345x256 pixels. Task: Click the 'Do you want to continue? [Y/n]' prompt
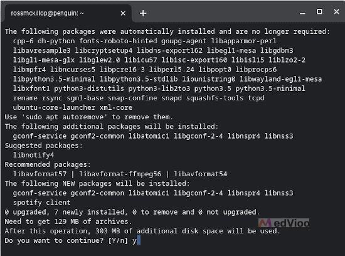click(x=66, y=240)
